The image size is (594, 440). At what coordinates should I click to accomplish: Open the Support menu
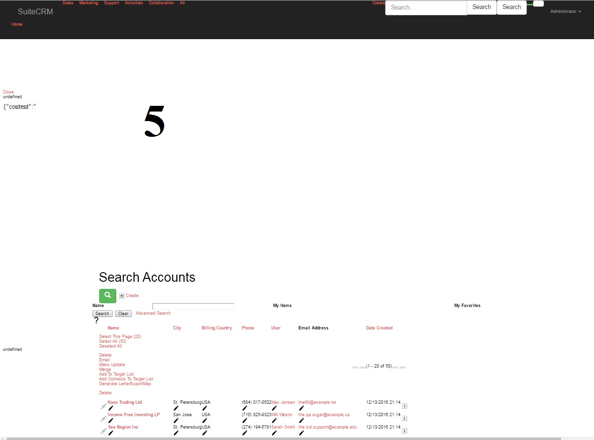[112, 3]
